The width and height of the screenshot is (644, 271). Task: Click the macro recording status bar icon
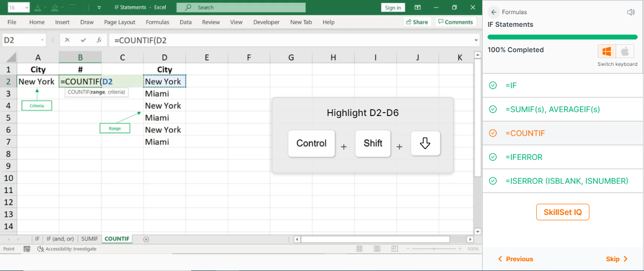(27, 249)
